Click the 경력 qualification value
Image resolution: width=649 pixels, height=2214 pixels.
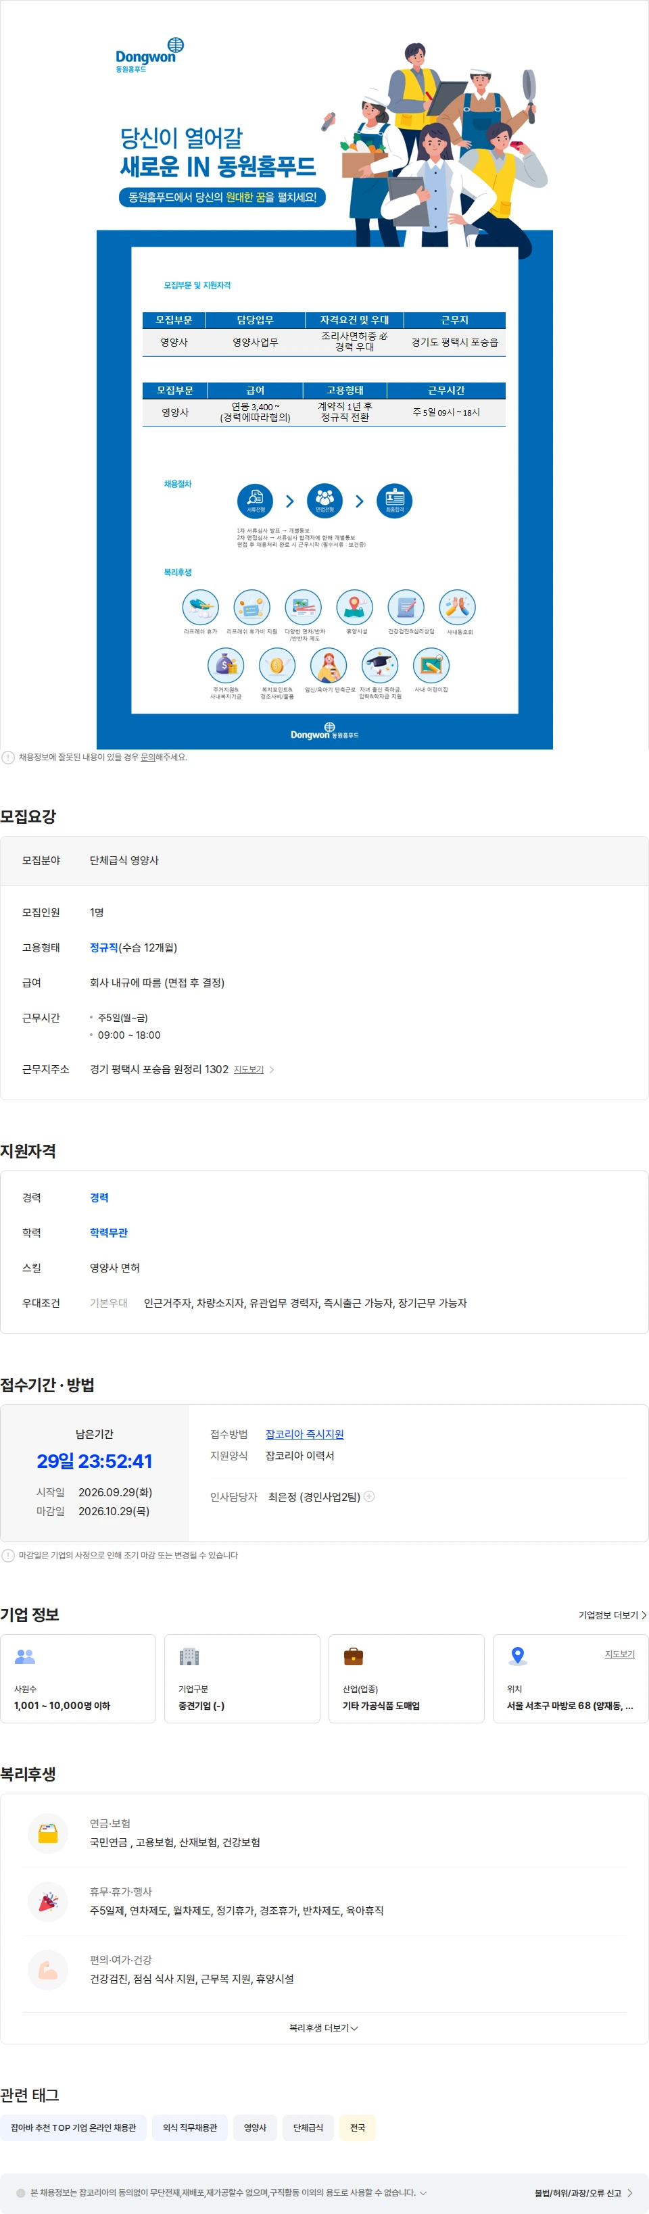click(x=99, y=1198)
